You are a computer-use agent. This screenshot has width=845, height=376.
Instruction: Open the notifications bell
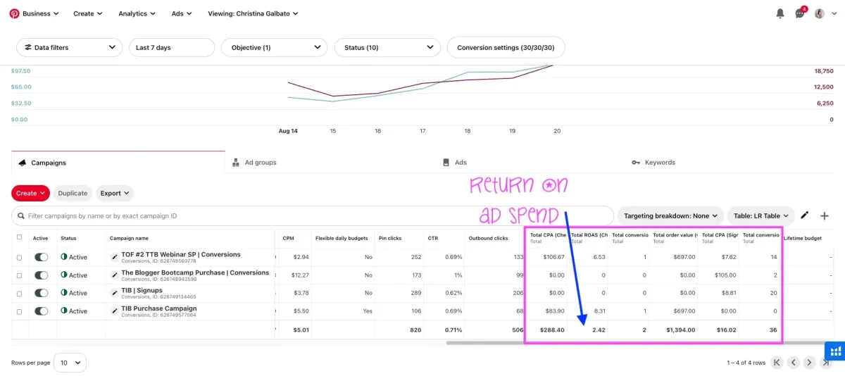tap(780, 13)
